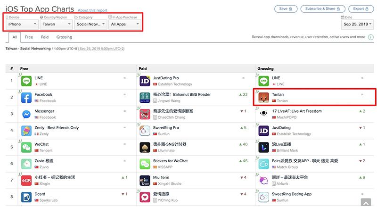The width and height of the screenshot is (377, 207).
Task: Open the Country/Region dropdown showing Taiwan
Action: click(x=56, y=24)
